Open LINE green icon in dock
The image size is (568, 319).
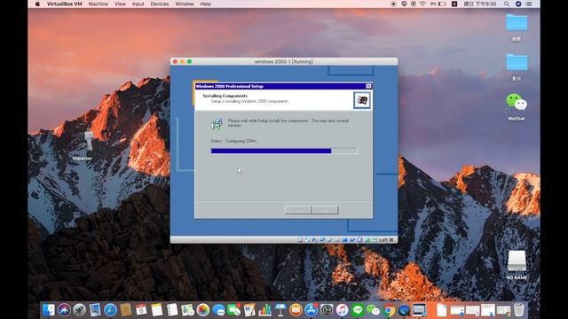pos(358,310)
